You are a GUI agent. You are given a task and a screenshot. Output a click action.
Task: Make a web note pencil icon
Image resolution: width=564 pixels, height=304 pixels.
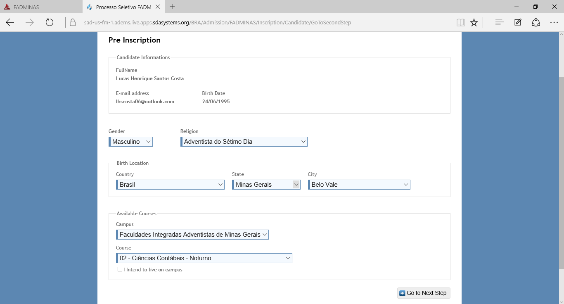tap(518, 23)
